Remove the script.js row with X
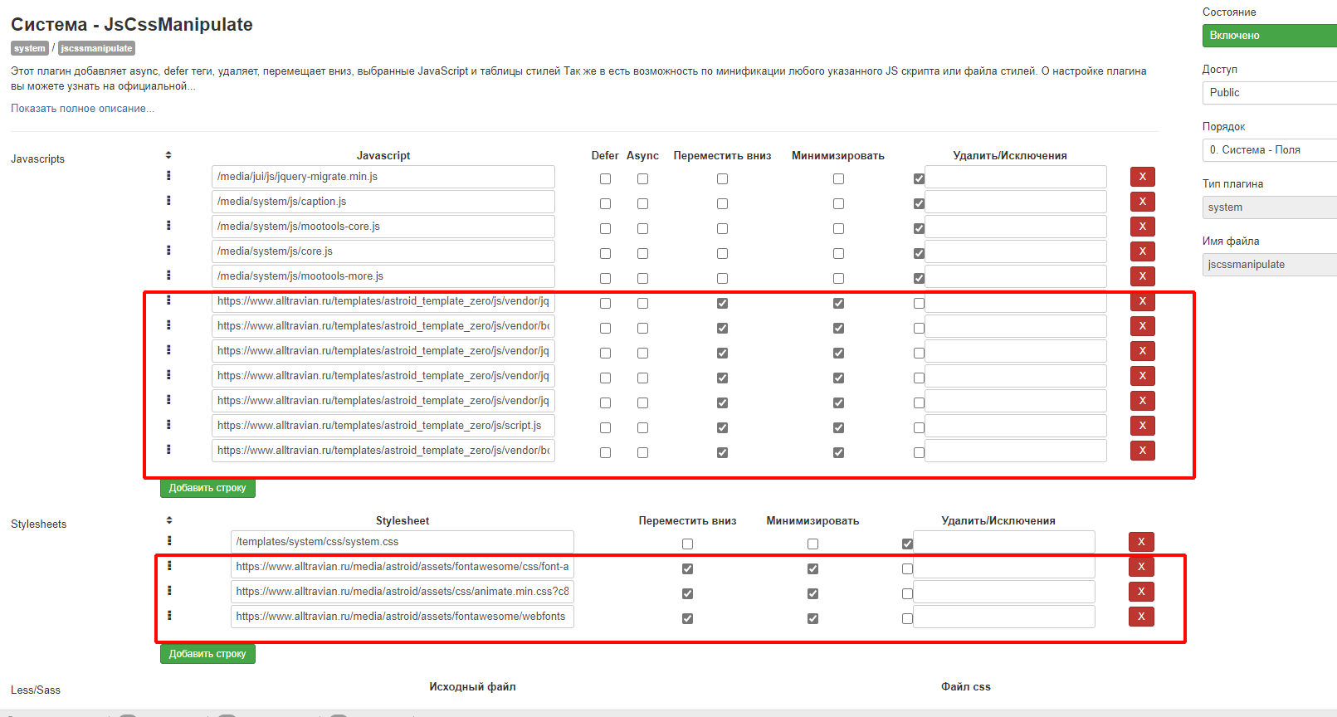This screenshot has width=1337, height=717. pyautogui.click(x=1142, y=426)
